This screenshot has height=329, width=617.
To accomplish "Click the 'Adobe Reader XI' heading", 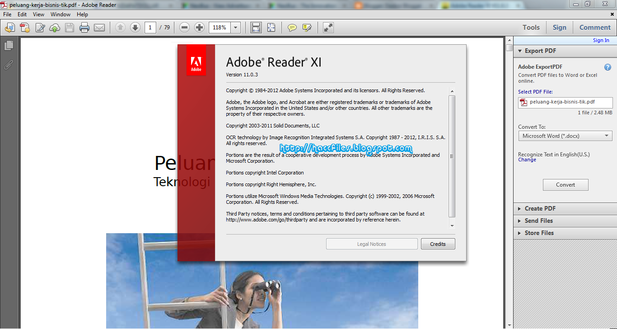I will (274, 62).
